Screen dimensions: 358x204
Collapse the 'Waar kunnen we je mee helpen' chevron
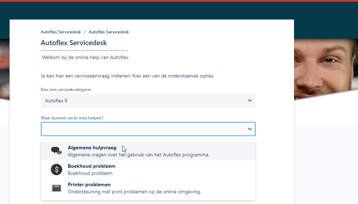(250, 129)
